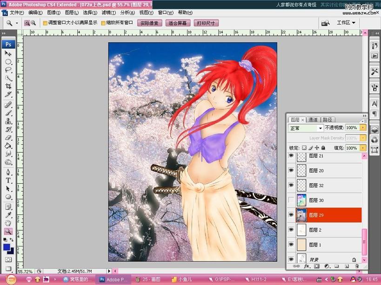Hide layer 图层 1

tap(291, 244)
